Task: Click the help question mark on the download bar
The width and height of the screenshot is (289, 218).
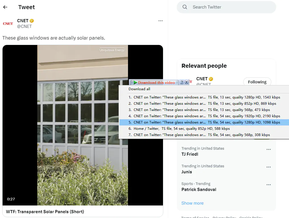Action: click(182, 82)
